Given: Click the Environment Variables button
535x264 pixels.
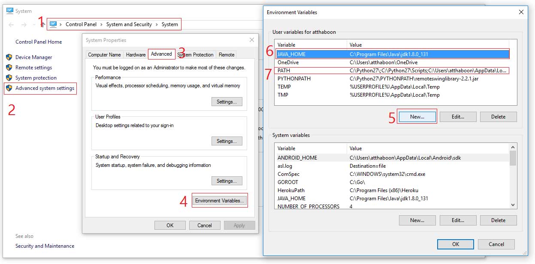Looking at the screenshot, I should click(x=220, y=201).
